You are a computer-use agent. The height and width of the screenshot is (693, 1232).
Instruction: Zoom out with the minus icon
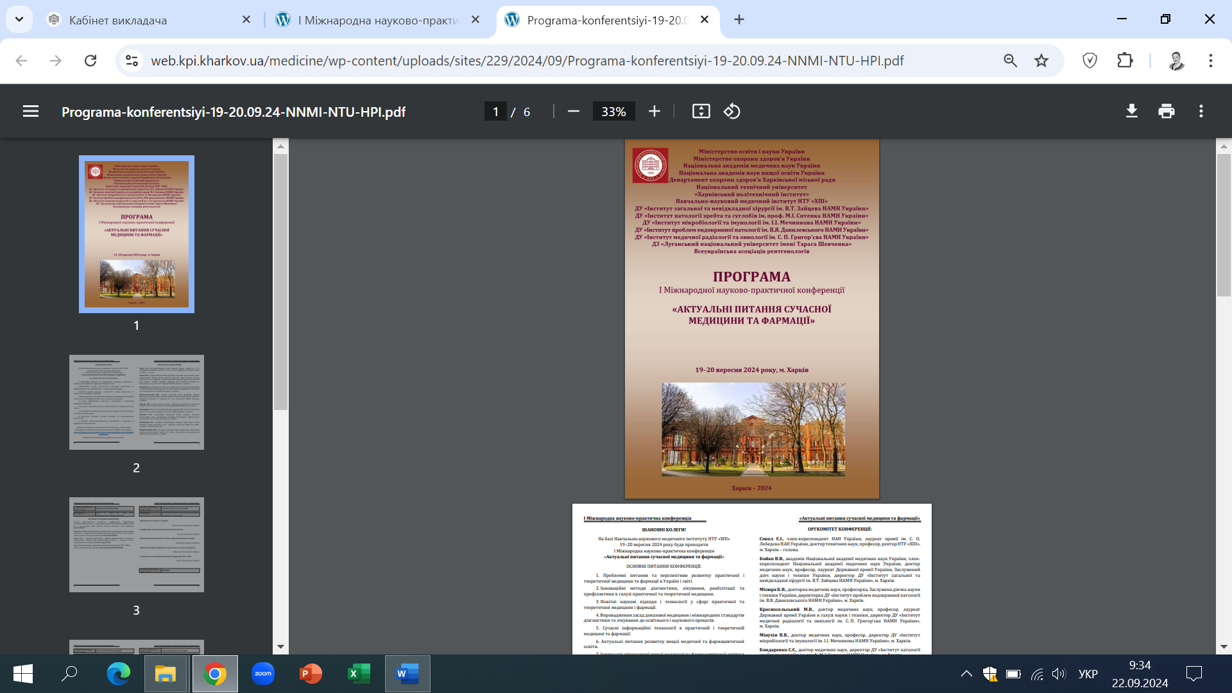574,112
